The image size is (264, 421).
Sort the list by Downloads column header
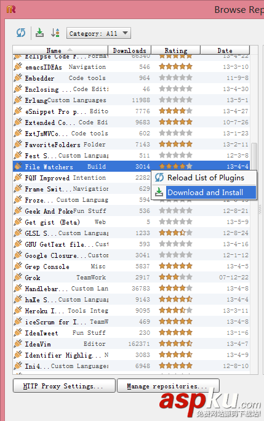coord(129,50)
